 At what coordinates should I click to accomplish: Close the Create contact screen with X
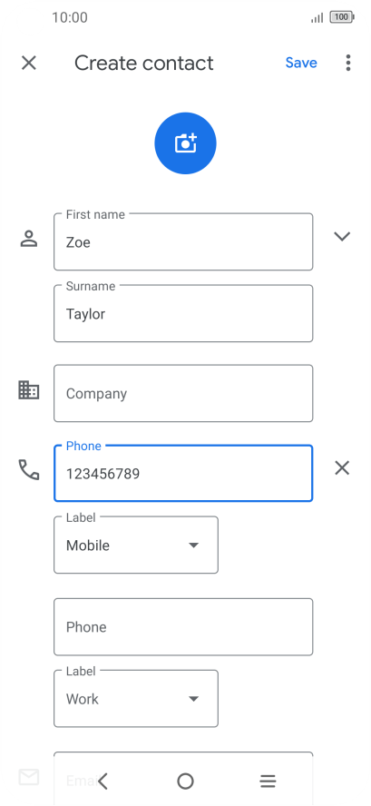tap(29, 63)
